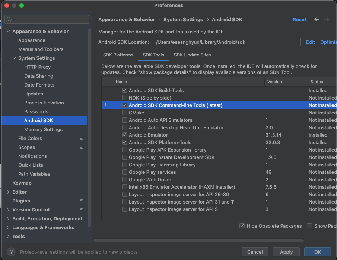Click the Name column header
The width and height of the screenshot is (337, 260).
pos(189,82)
